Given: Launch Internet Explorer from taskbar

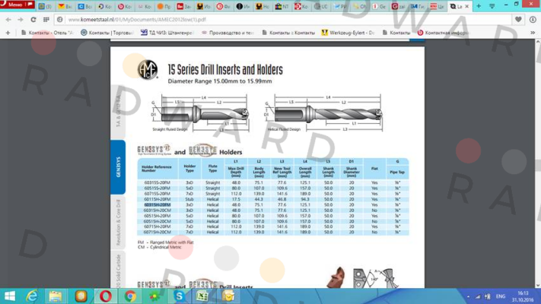Looking at the screenshot, I should pyautogui.click(x=32, y=296).
